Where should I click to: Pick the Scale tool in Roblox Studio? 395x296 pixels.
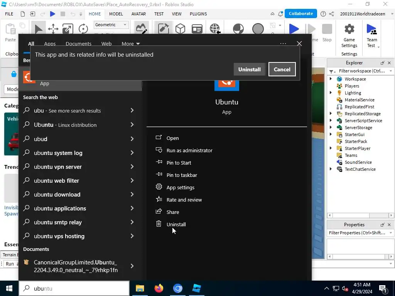[x=68, y=29]
